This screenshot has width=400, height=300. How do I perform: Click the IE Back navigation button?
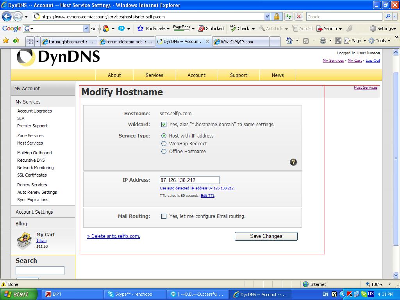7,16
